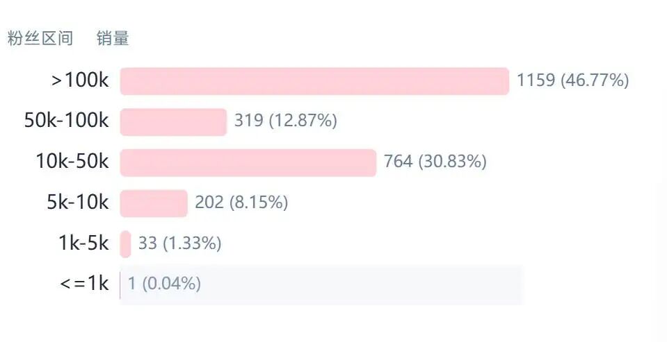Click the 202 (8.15%) sales value
Screen dimensions: 667x342
tap(241, 203)
